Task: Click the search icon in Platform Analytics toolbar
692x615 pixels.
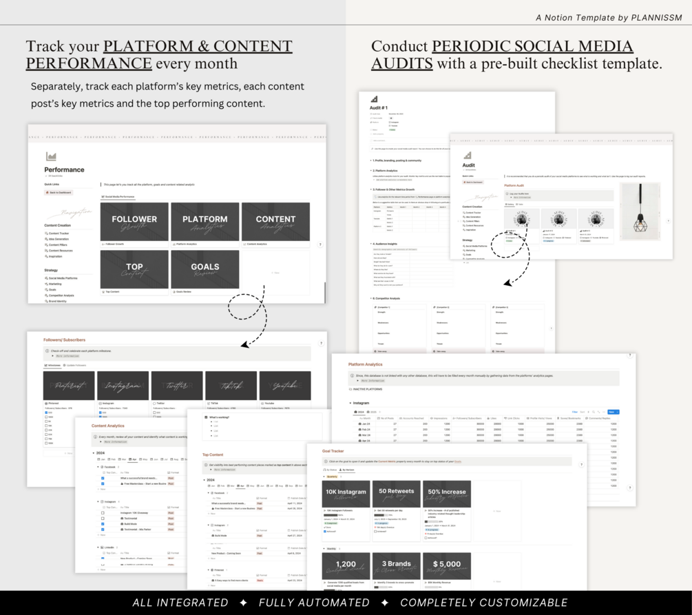Action: [x=594, y=412]
